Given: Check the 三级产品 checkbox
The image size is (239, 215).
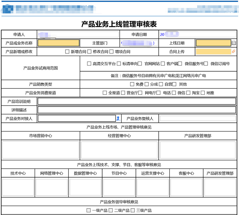Looking at the screenshot, I should [132, 211].
